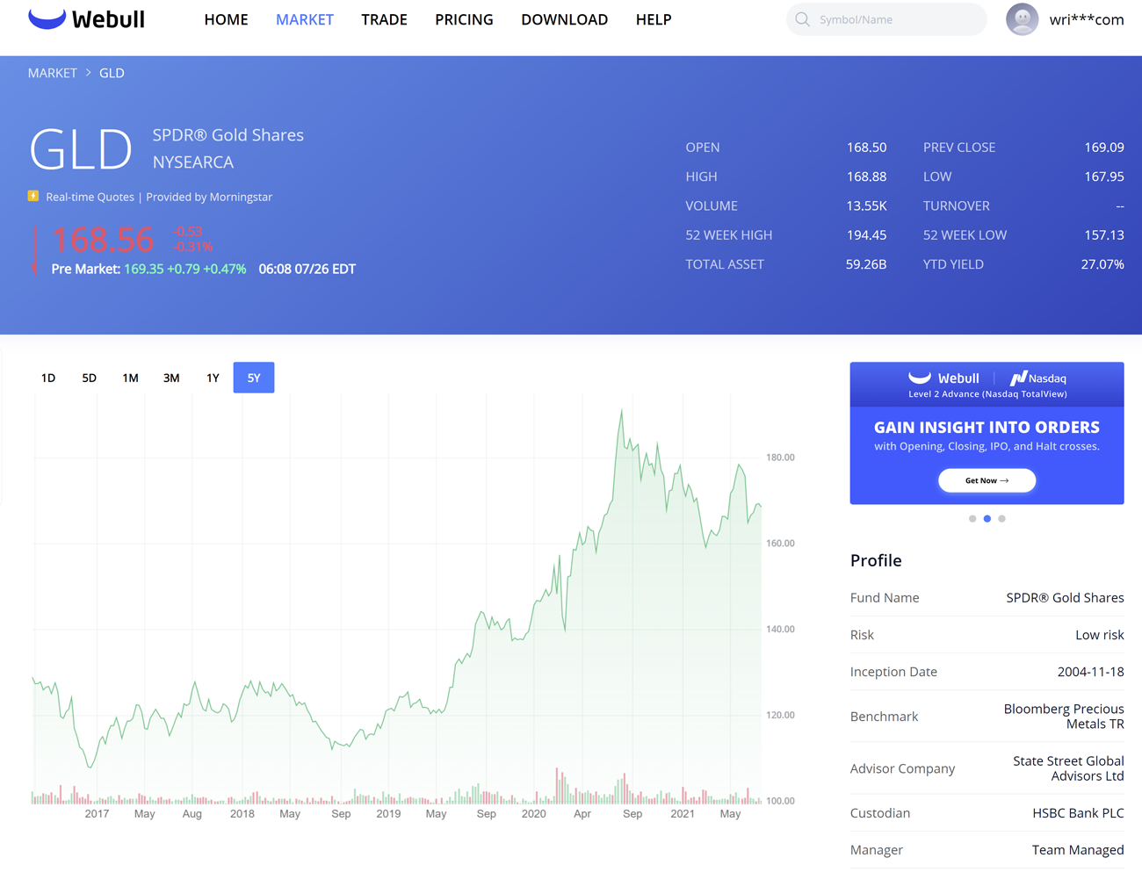This screenshot has height=872, width=1142.
Task: Click the Inception Date 2004-11-18
Action: pyautogui.click(x=1091, y=672)
